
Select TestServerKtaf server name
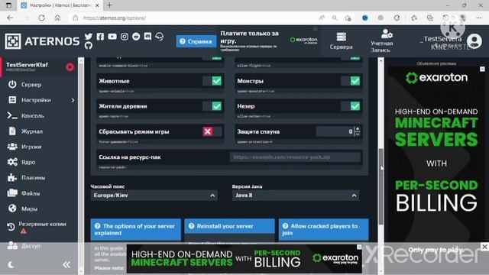coord(28,65)
